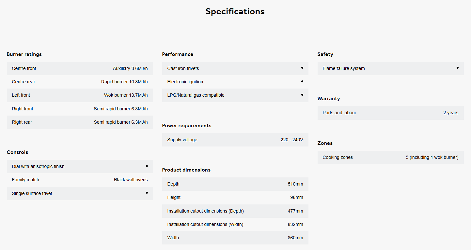Select the Supply voltage 220 - 240V value

click(x=292, y=140)
